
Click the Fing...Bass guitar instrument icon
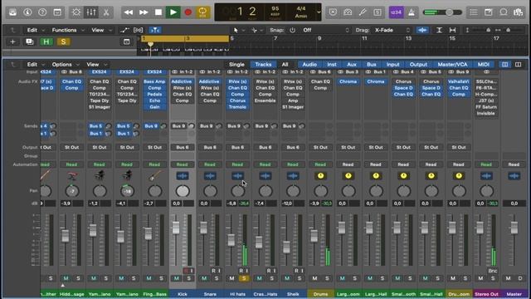[x=155, y=176]
